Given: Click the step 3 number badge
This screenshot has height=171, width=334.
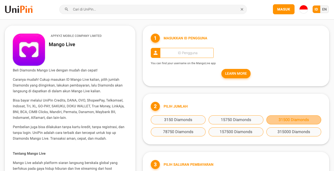Looking at the screenshot, I should click(155, 164).
